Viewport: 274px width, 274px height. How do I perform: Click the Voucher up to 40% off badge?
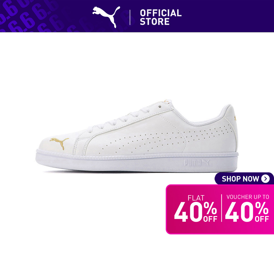click(247, 209)
